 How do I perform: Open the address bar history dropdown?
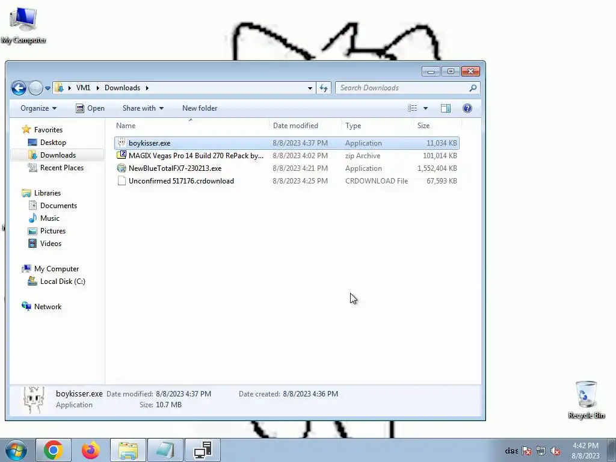coord(310,88)
